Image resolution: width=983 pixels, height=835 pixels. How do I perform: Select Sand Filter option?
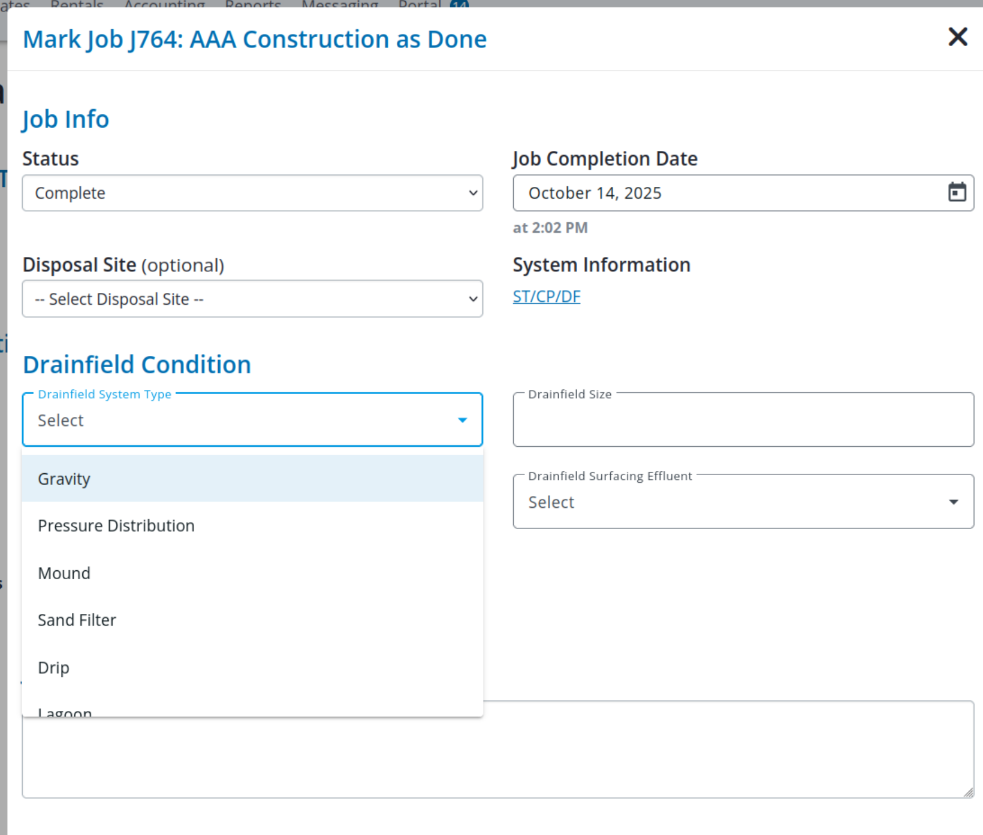tap(252, 620)
